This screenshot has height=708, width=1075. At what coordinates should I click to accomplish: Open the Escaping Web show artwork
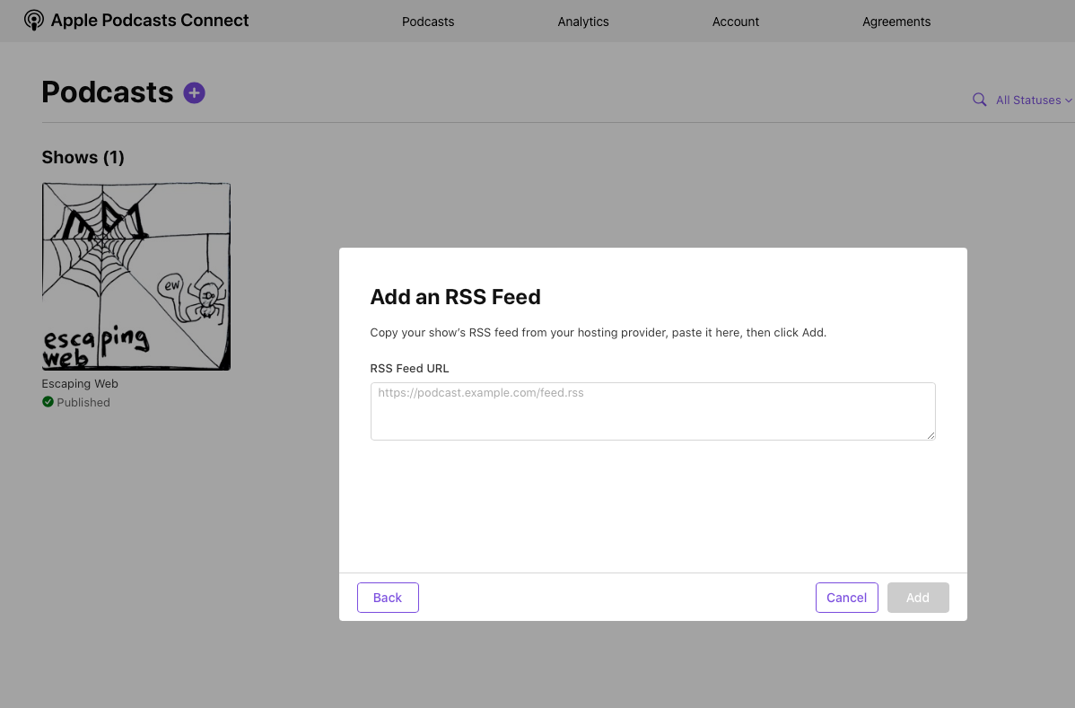[136, 276]
